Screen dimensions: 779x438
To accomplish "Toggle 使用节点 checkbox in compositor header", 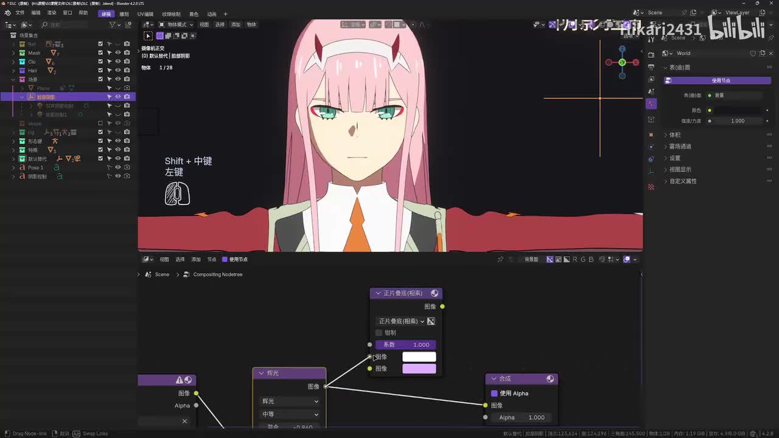I will click(x=225, y=259).
